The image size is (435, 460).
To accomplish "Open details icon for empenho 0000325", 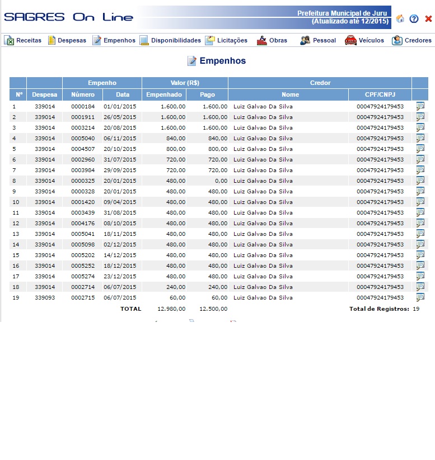I will coord(420,181).
